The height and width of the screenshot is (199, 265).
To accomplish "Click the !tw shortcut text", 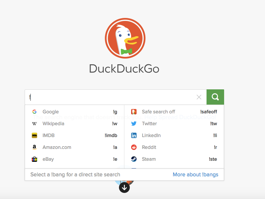I will 214,124.
